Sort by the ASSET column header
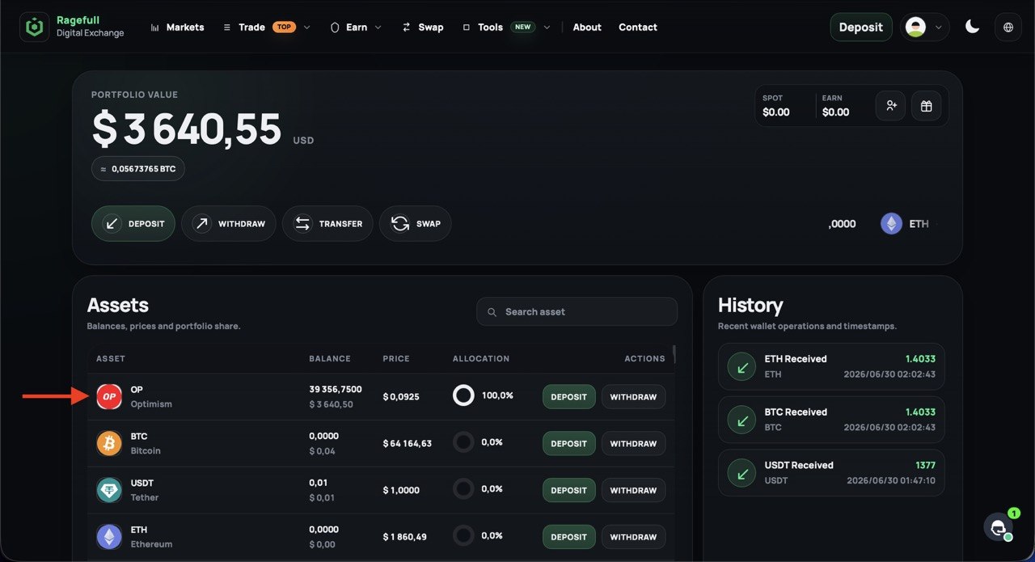The width and height of the screenshot is (1035, 562). (111, 358)
